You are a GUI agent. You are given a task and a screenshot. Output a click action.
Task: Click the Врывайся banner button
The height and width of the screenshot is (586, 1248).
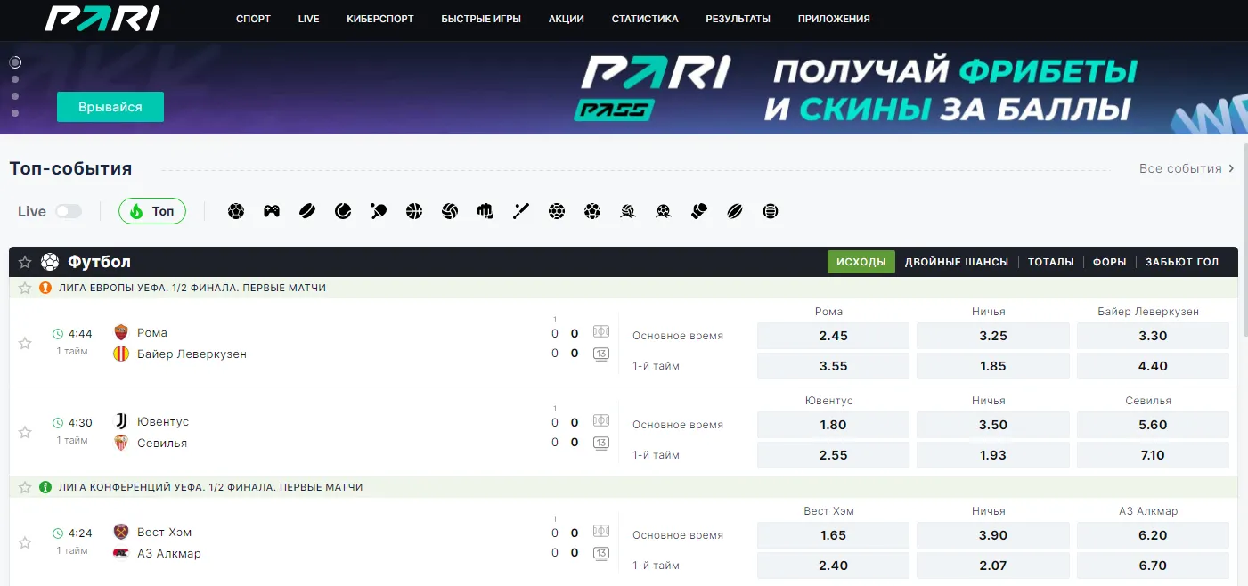110,107
